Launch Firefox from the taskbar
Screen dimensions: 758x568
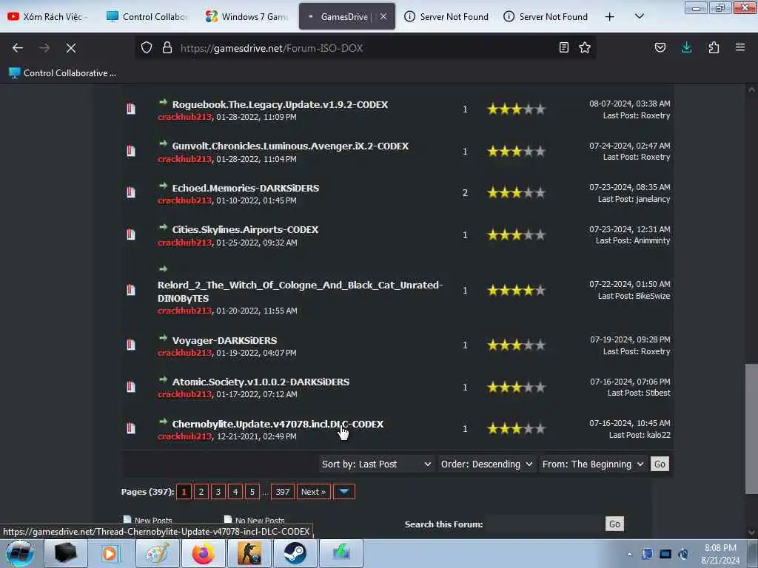[x=203, y=553]
